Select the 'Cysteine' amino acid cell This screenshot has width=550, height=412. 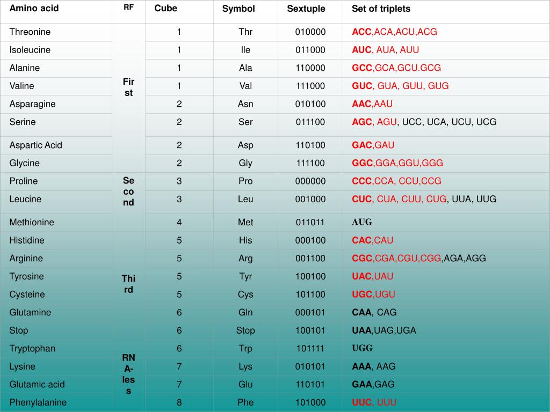pos(27,295)
